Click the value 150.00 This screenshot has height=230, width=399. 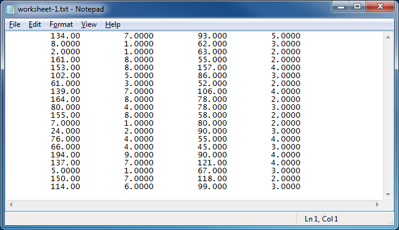[x=65, y=179]
